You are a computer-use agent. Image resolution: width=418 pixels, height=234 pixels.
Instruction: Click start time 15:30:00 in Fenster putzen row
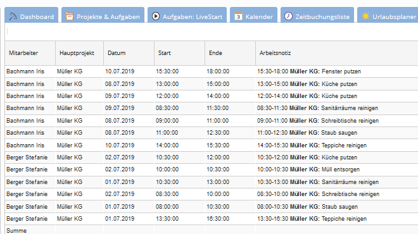point(167,71)
